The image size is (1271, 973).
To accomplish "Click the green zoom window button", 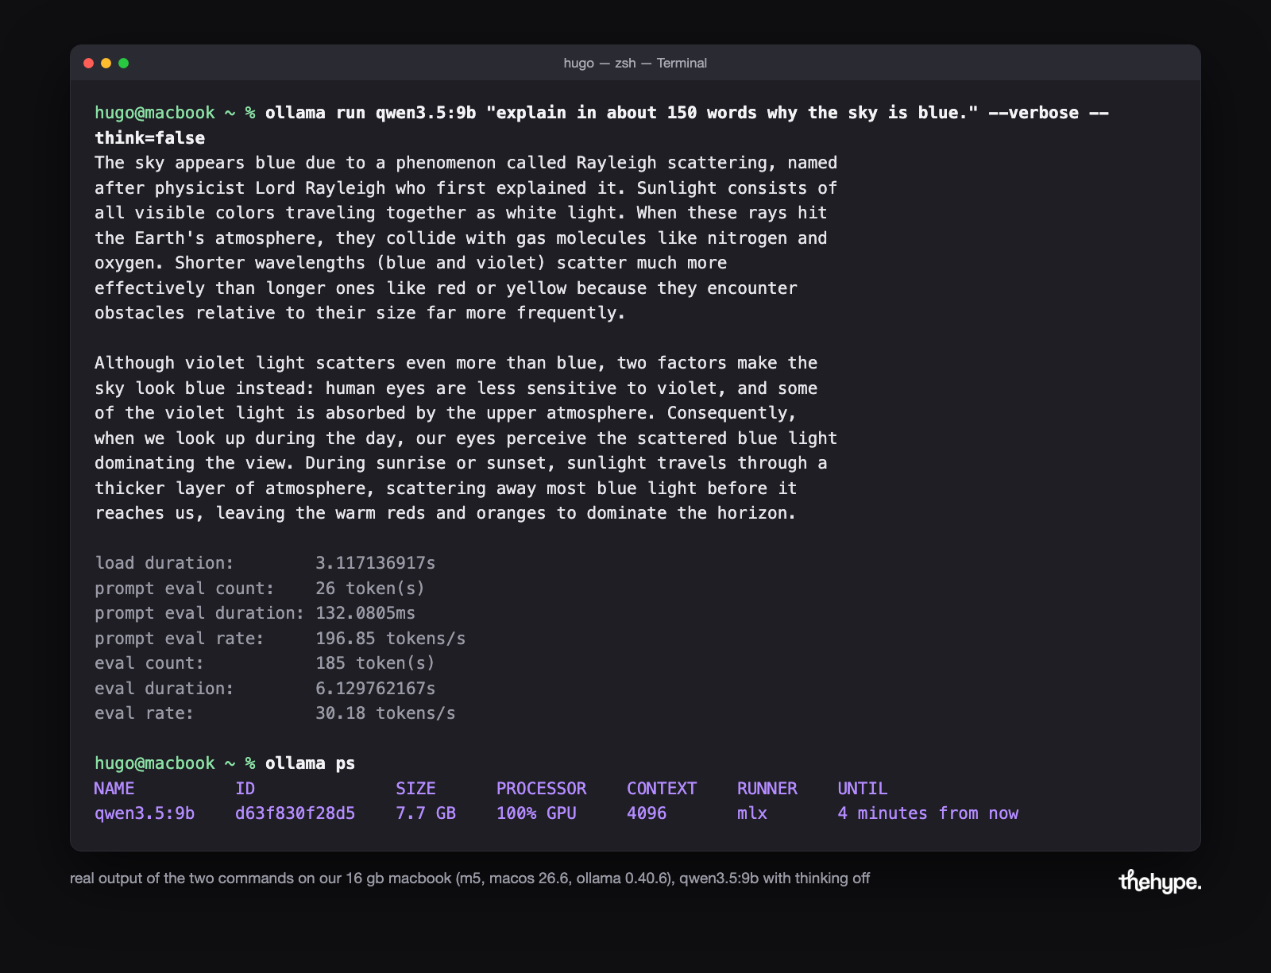I will tap(123, 64).
